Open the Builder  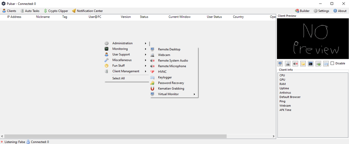[302, 11]
